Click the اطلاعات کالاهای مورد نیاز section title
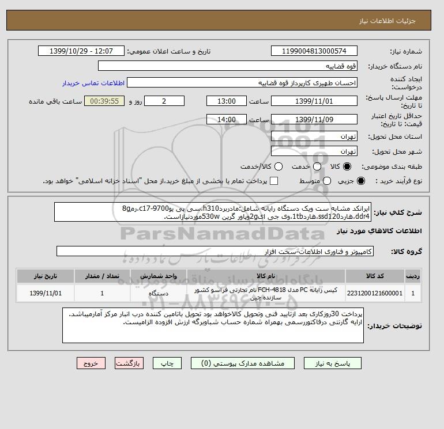The image size is (444, 429). (379, 231)
